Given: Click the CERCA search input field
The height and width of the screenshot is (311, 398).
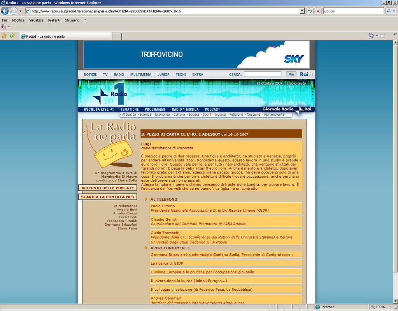Looking at the screenshot, I should click(x=263, y=74).
